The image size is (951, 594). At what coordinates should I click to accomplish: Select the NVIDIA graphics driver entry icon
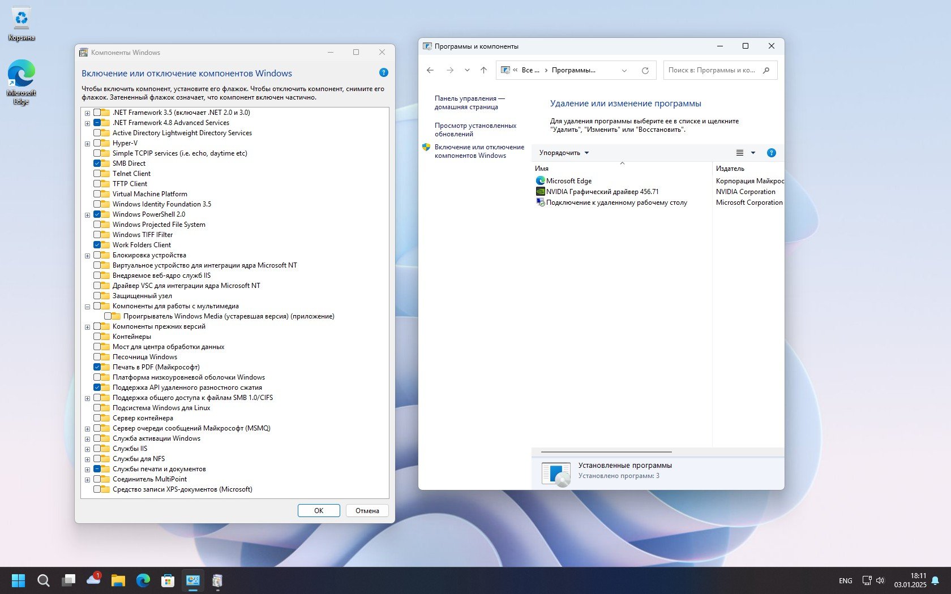click(540, 192)
